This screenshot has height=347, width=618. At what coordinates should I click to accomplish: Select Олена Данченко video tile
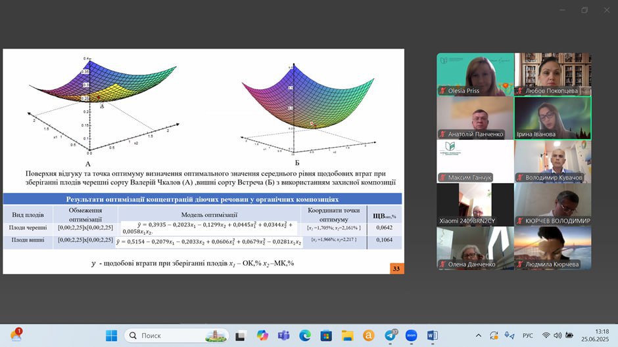[475, 248]
